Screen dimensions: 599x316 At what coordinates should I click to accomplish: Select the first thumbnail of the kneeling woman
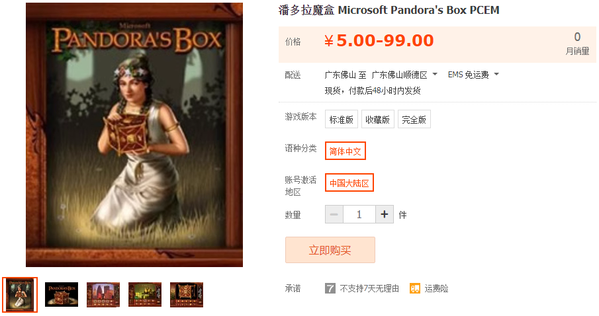[x=20, y=295]
